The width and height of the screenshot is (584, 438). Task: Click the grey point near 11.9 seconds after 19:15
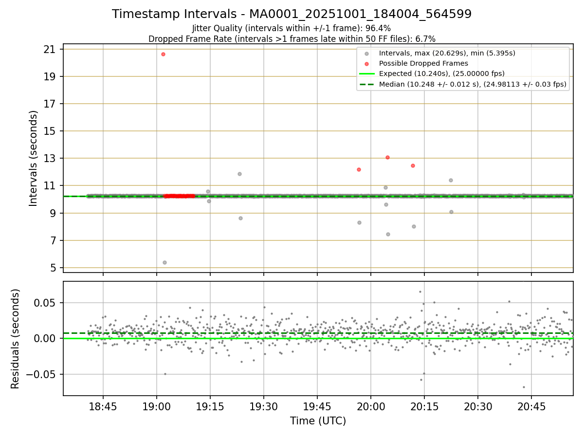click(x=239, y=174)
